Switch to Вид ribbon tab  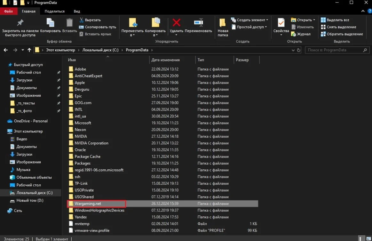(x=77, y=11)
